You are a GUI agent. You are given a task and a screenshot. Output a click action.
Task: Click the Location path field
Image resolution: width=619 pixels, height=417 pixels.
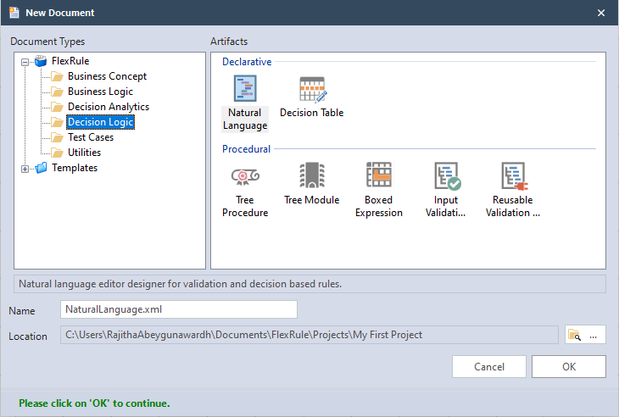pyautogui.click(x=309, y=335)
